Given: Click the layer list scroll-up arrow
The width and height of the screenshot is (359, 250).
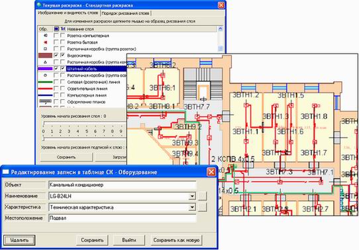Looking at the screenshot, I should click(221, 29).
